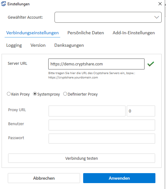
Task: Click into the Server URL field
Action: point(96,64)
